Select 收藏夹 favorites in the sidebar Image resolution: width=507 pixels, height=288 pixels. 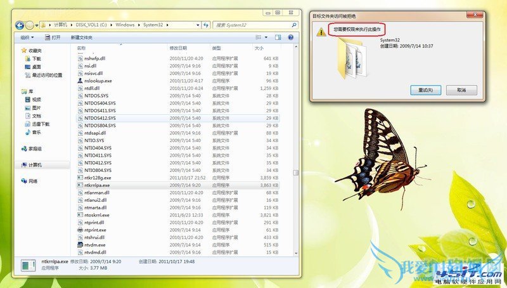click(x=31, y=51)
